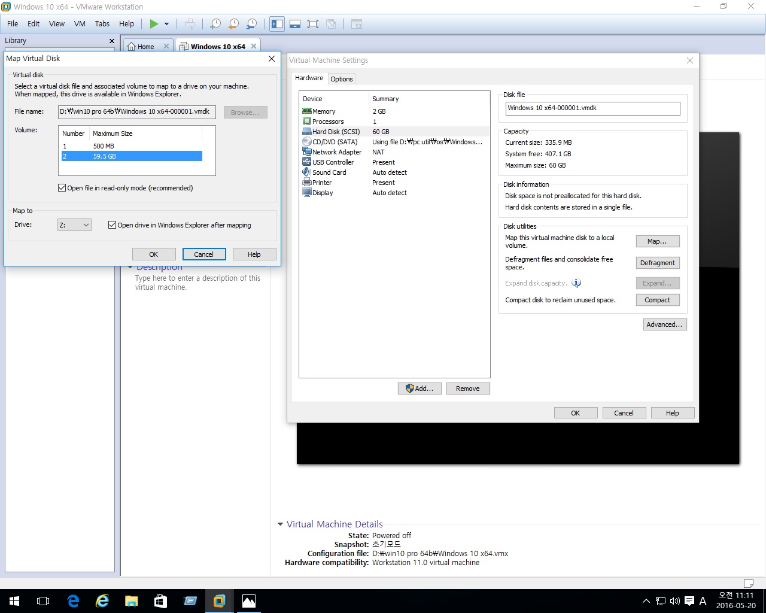
Task: Select Hard Disk (SCSI) device
Action: (394, 132)
